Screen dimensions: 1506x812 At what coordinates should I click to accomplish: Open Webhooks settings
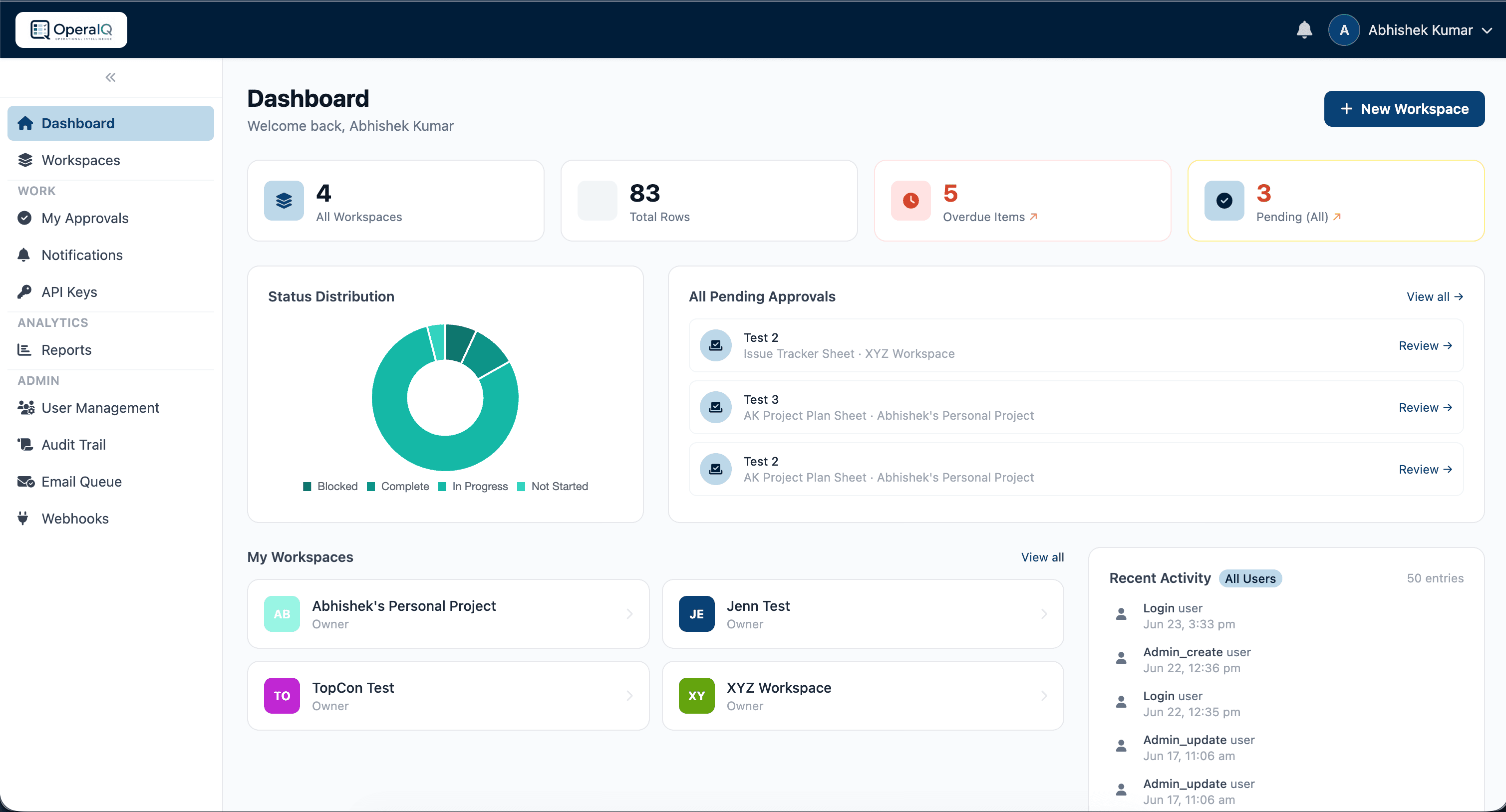tap(110, 519)
